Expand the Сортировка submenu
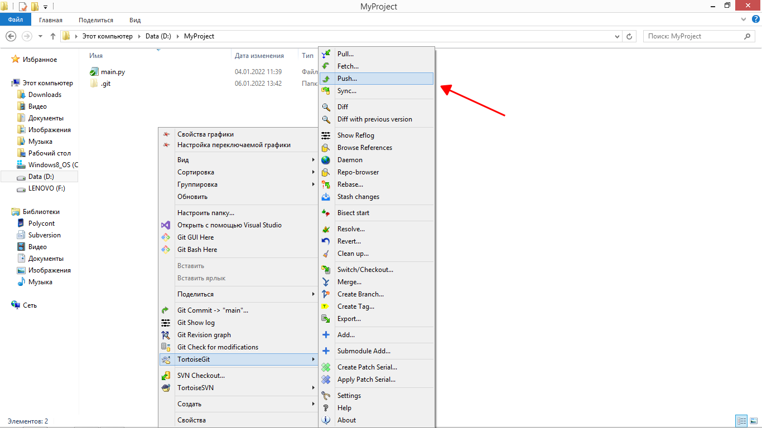Viewport: 762px width, 428px height. pos(238,172)
